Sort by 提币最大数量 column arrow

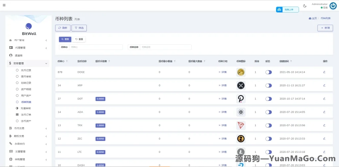204,61
